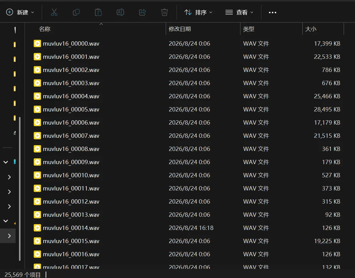Viewport: 355px width, 278px height.
Task: Click icon of muvluv16_00014.wav
Action: pos(37,228)
